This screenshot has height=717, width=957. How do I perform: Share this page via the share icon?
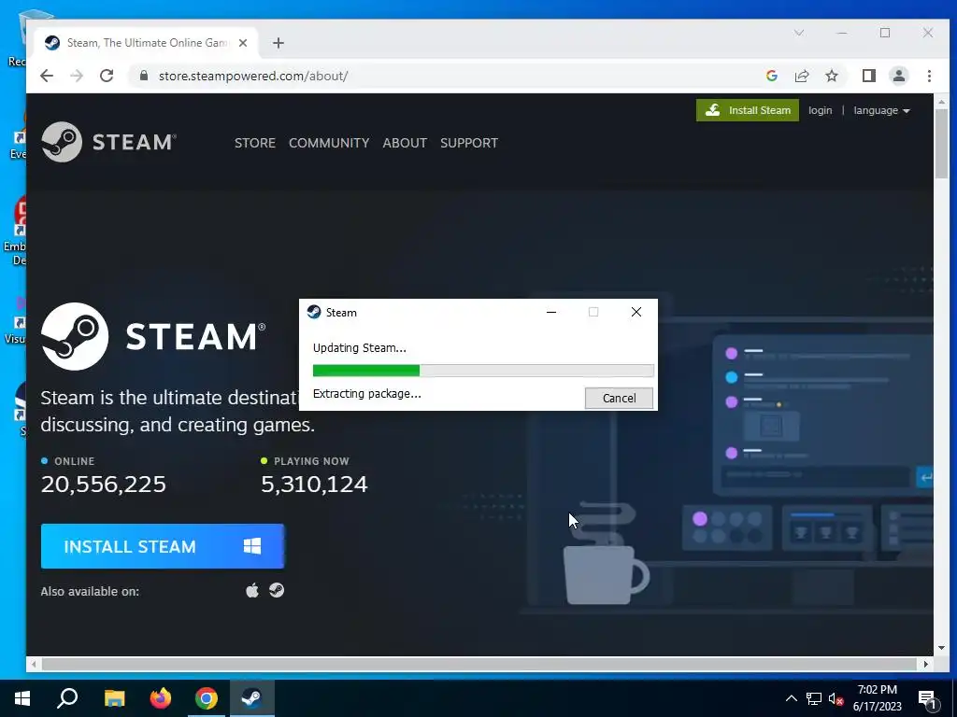801,76
